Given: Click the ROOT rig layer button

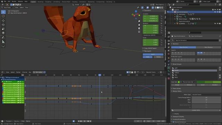Looking at the screenshot, I should (153, 55).
